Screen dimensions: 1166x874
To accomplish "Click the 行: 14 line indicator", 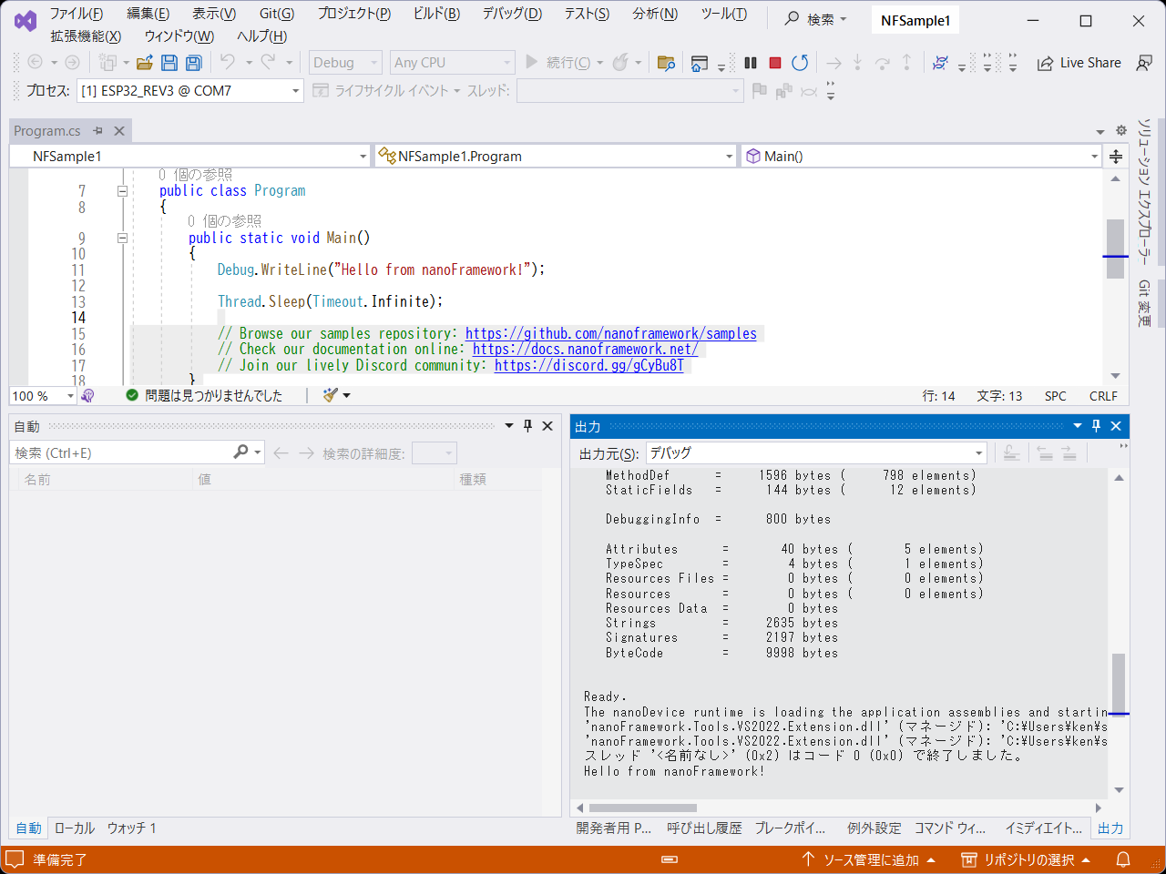I will click(x=938, y=396).
